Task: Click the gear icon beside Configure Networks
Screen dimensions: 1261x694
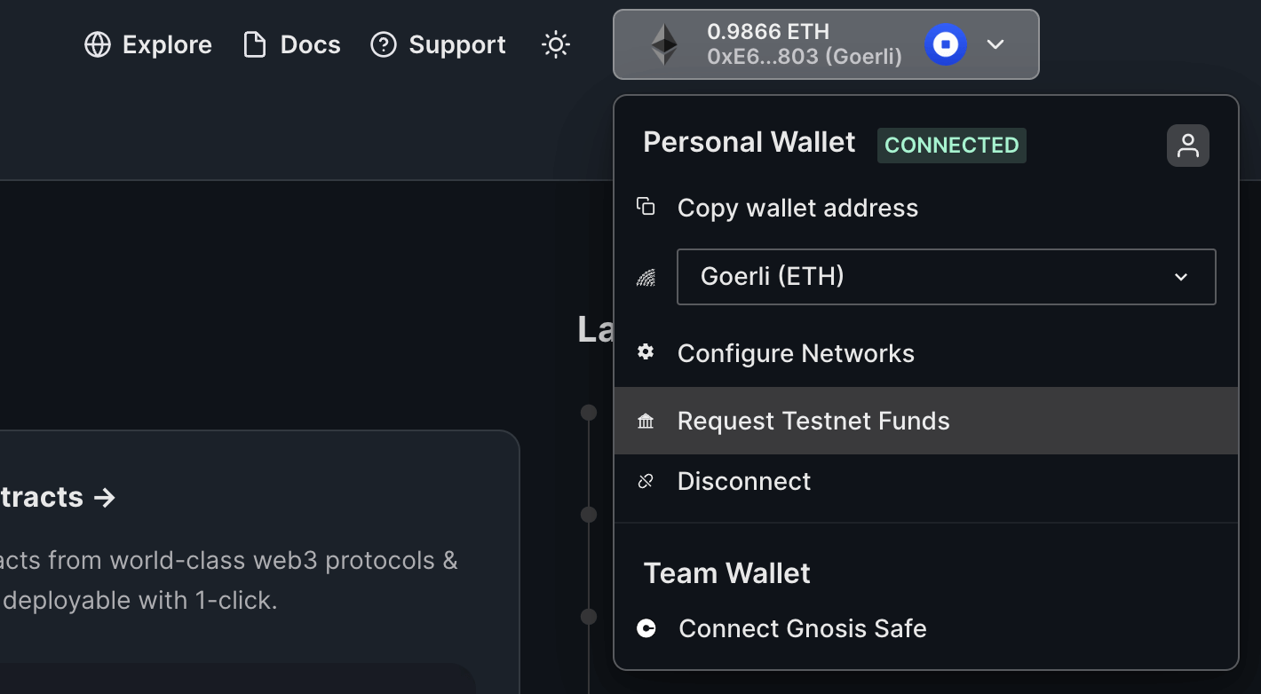Action: (x=646, y=352)
